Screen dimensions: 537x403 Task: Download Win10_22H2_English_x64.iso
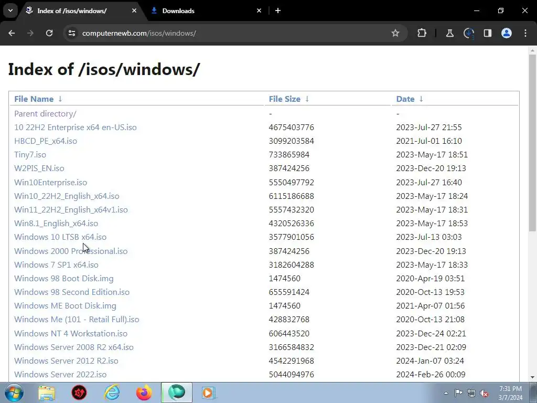[x=67, y=196]
